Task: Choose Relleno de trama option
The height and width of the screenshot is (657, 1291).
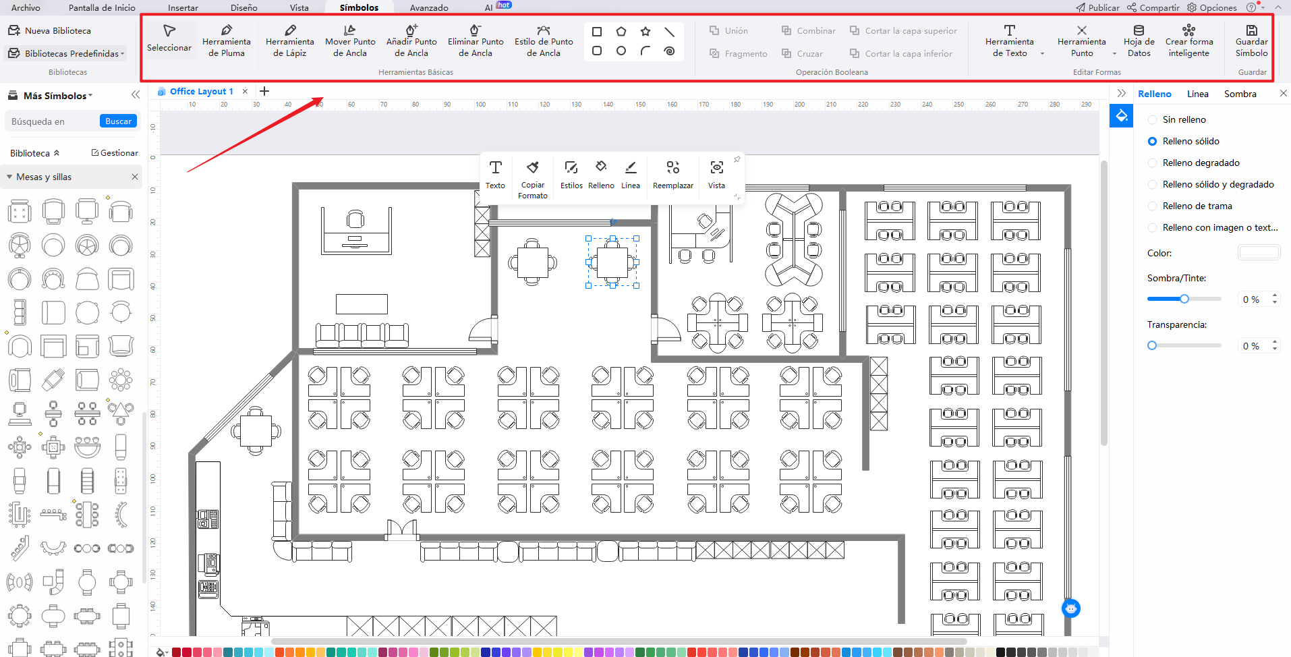Action: click(x=1153, y=206)
